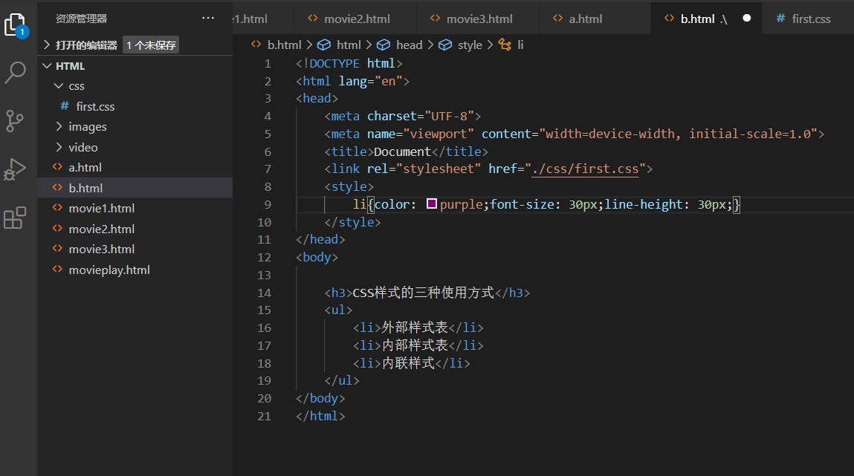854x476 pixels.
Task: Select the Source Control icon
Action: (18, 120)
